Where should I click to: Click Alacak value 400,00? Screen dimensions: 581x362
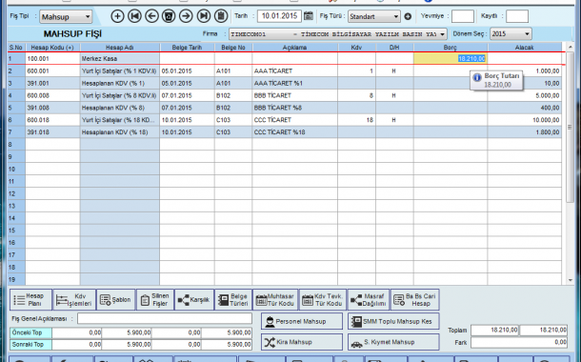click(x=524, y=108)
